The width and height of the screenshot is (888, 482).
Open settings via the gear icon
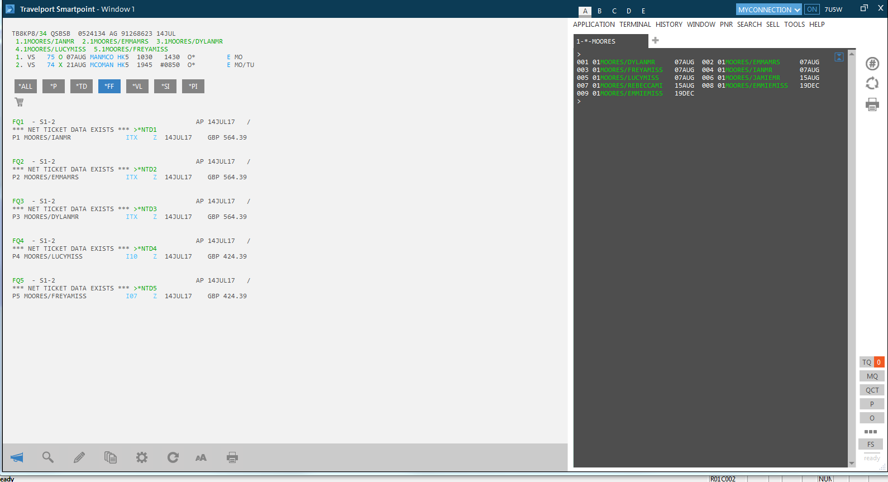click(x=142, y=457)
